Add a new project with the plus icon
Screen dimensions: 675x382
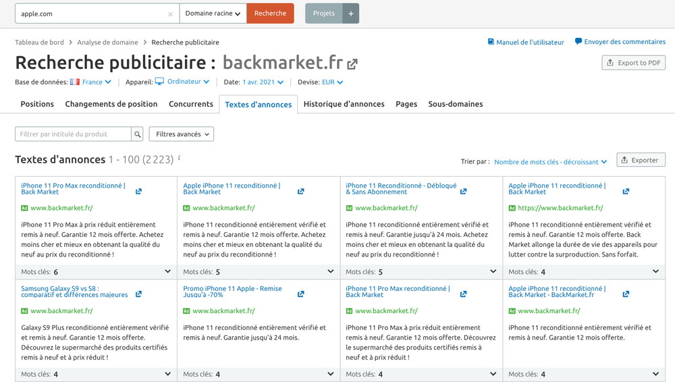351,13
